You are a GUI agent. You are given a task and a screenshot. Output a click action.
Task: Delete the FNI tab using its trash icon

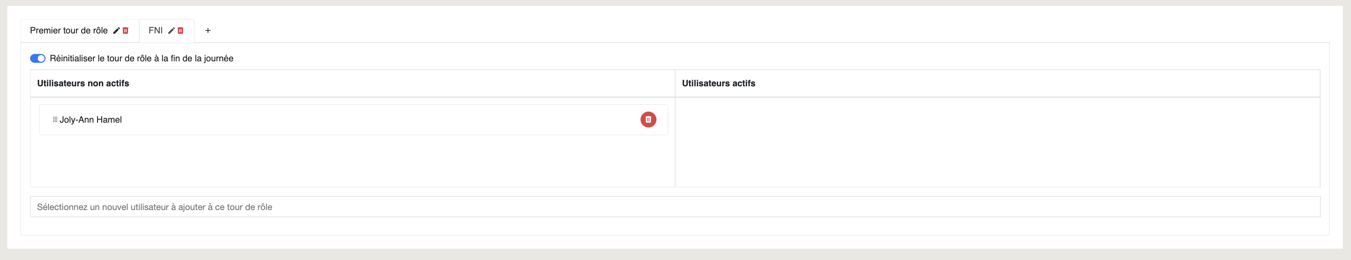pyautogui.click(x=180, y=30)
